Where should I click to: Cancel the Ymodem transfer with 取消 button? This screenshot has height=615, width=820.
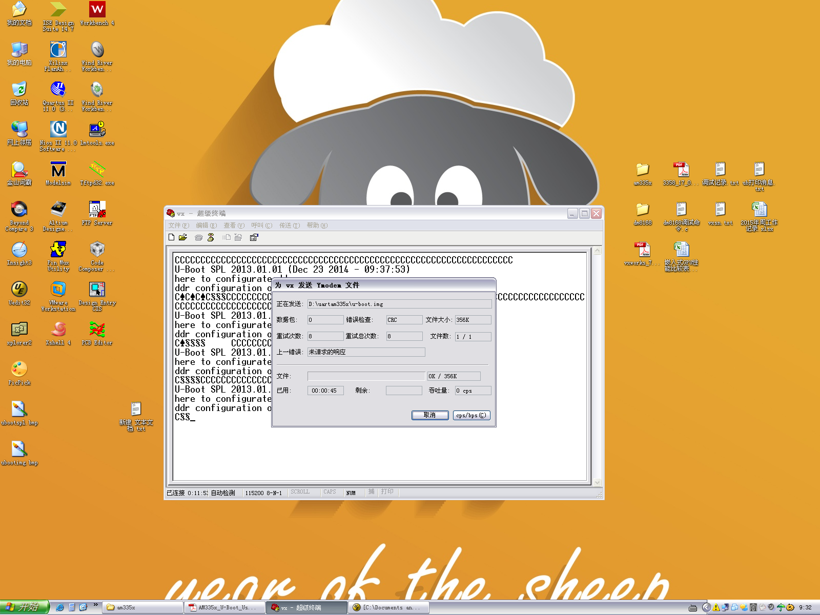point(430,415)
